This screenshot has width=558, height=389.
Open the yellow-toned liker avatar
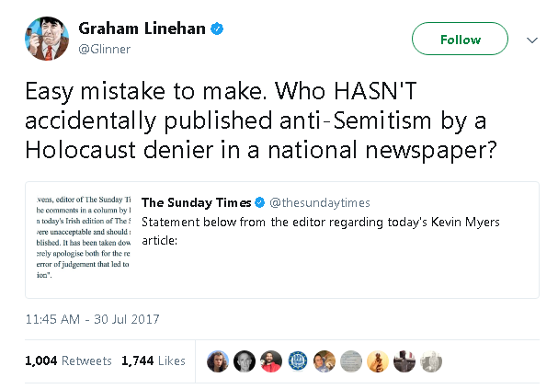pyautogui.click(x=377, y=360)
